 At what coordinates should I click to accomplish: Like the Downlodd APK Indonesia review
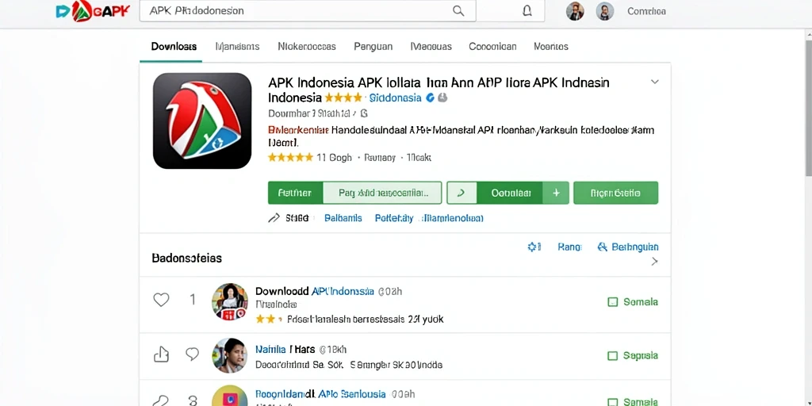[x=162, y=300]
